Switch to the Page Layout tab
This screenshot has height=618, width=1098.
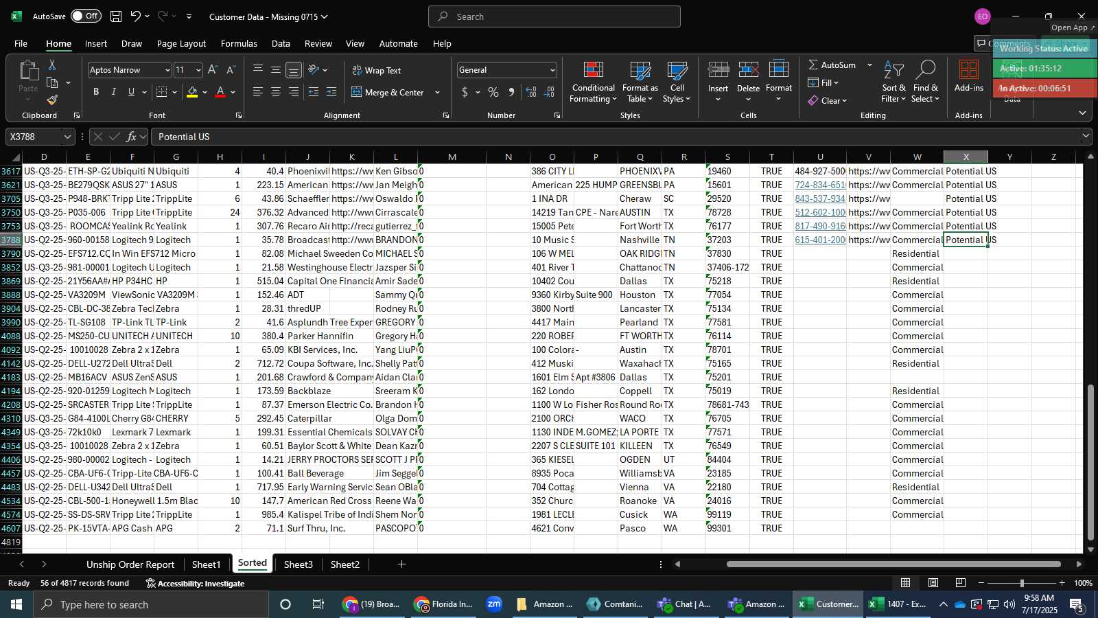click(x=181, y=43)
